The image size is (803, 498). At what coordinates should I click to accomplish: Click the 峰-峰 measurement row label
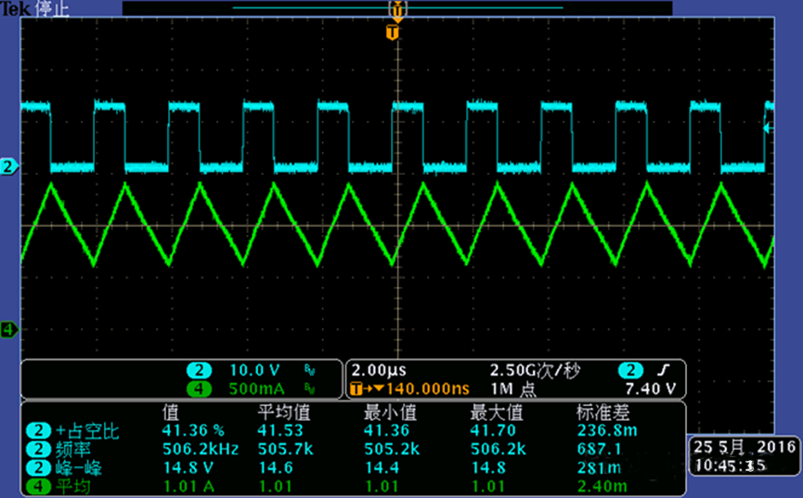[x=75, y=467]
